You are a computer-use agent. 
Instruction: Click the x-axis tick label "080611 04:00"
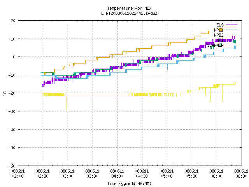(x=117, y=174)
